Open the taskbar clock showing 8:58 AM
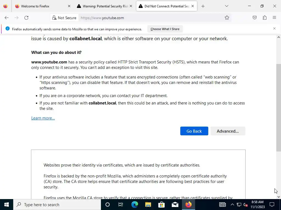 coord(257,205)
